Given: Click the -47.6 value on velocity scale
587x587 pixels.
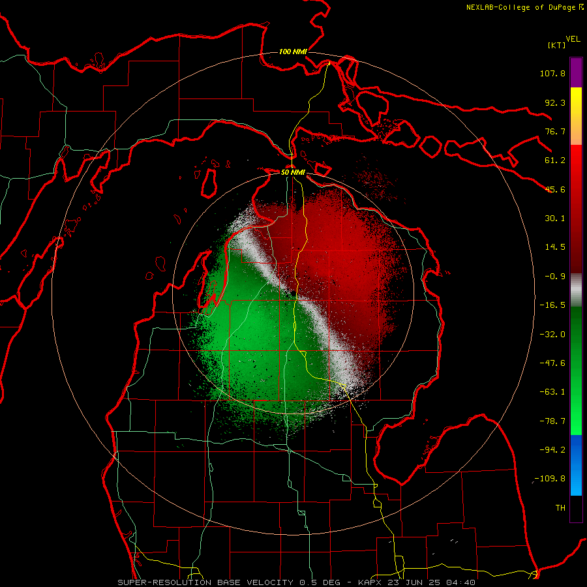Looking at the screenshot, I should pos(552,363).
